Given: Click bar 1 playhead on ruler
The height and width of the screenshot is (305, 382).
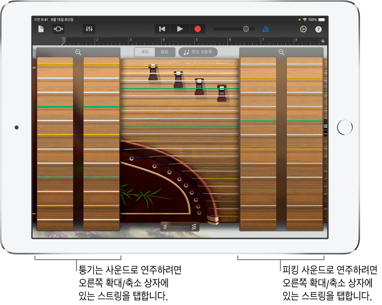Looking at the screenshot, I should (x=64, y=41).
